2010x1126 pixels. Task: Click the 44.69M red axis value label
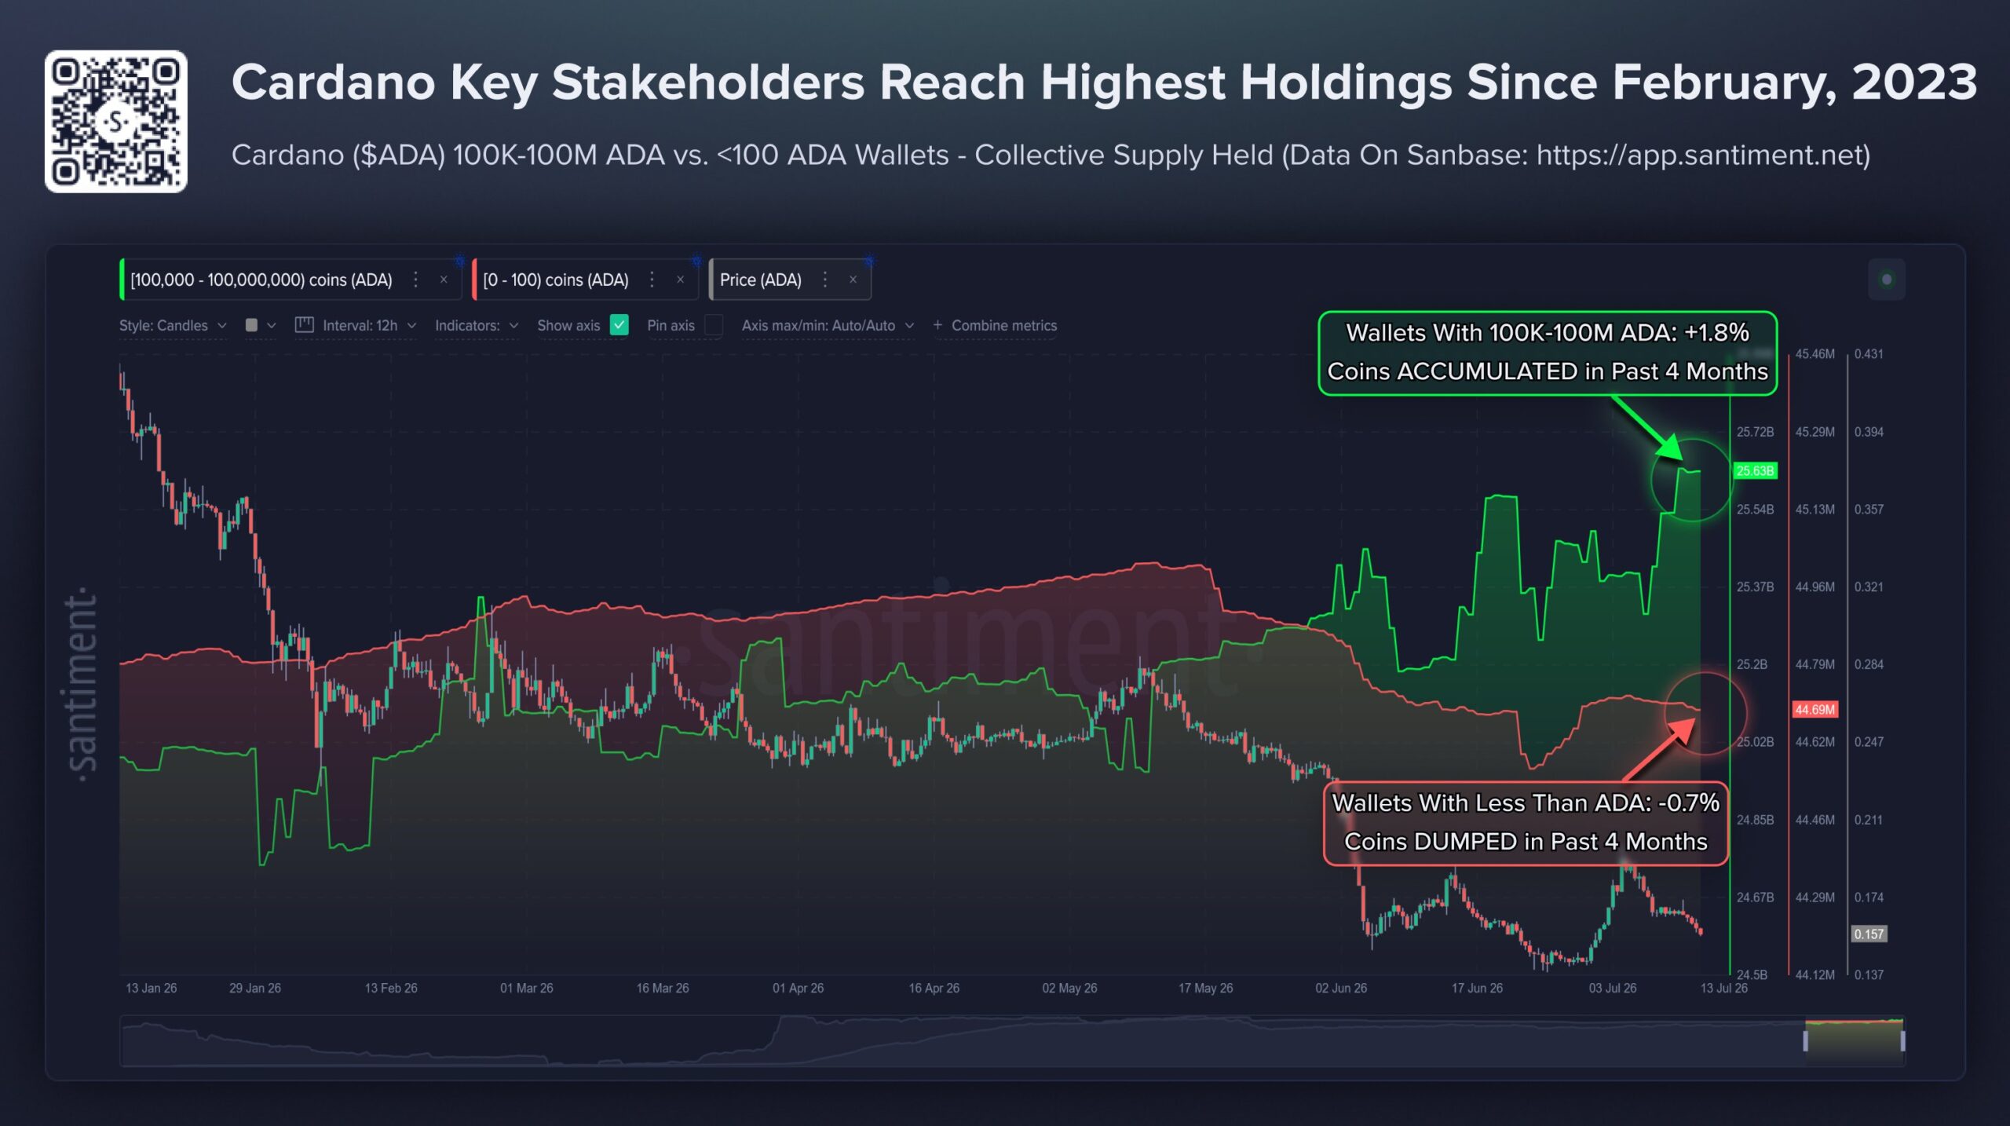(1814, 710)
